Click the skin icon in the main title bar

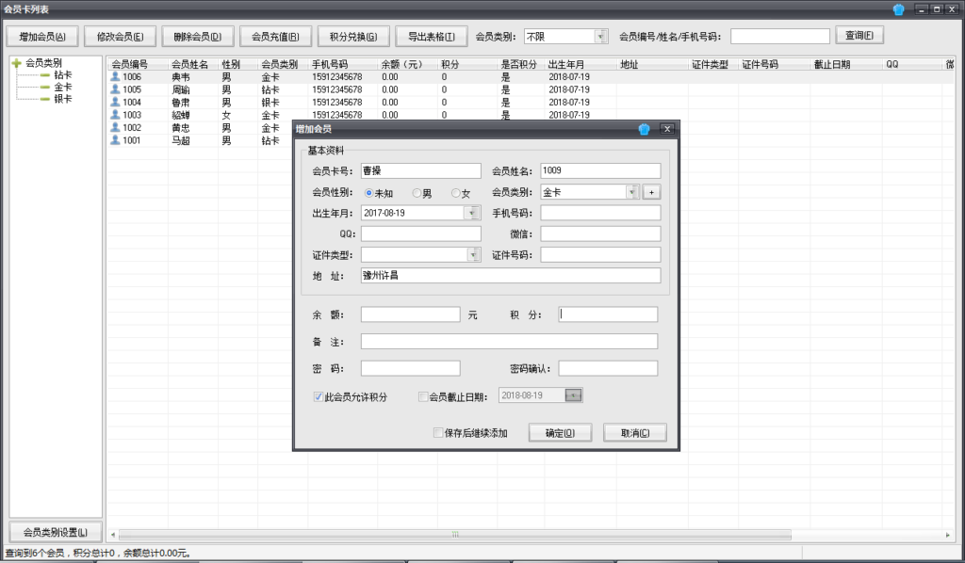point(898,8)
